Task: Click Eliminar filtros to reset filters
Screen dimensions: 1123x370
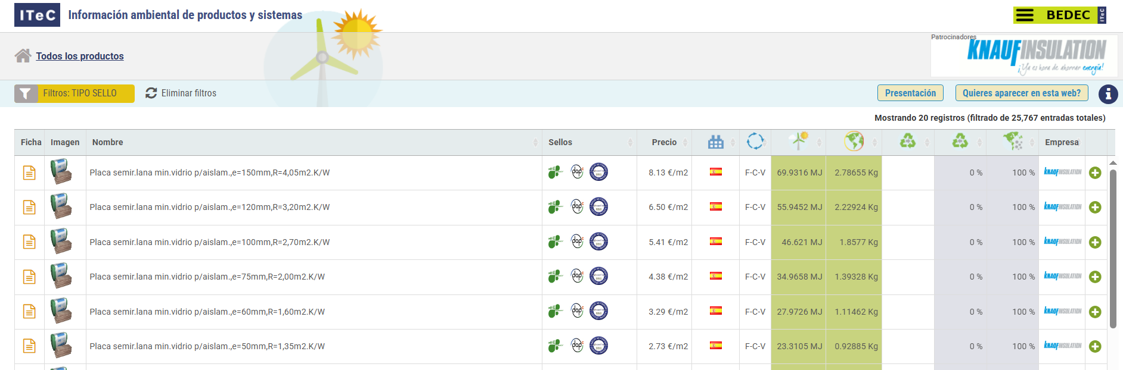Action: click(x=181, y=93)
